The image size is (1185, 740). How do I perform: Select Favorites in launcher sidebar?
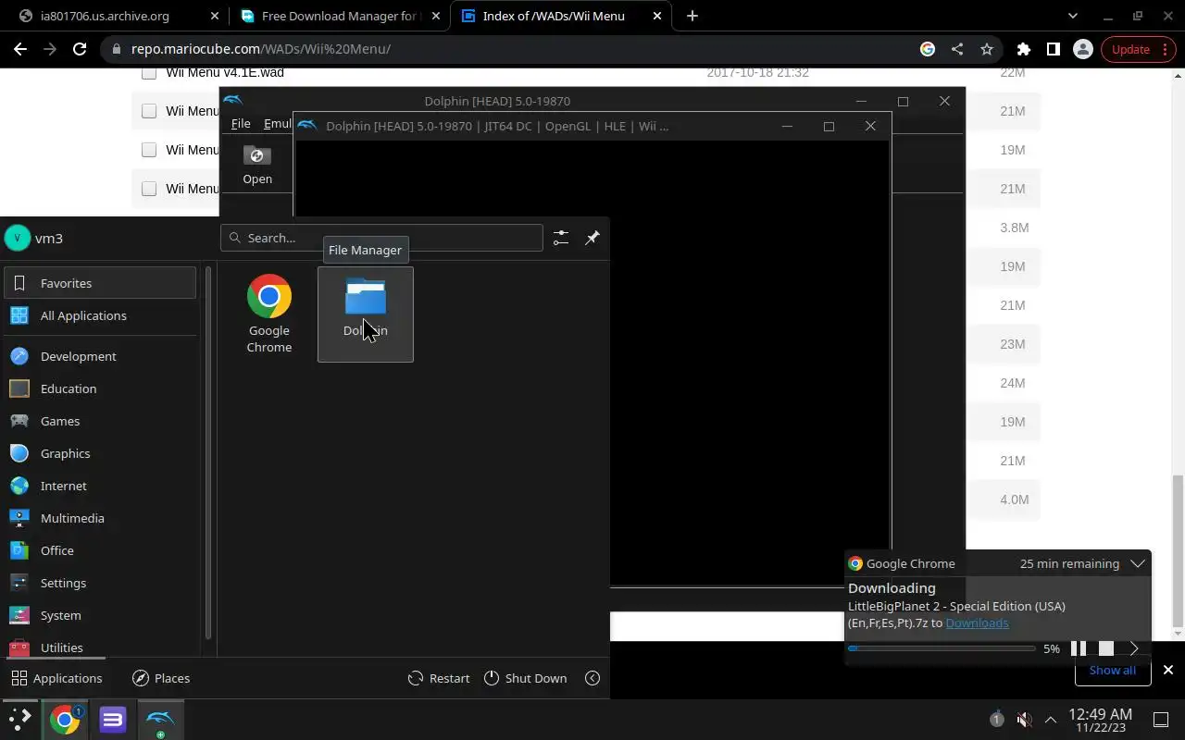click(100, 283)
